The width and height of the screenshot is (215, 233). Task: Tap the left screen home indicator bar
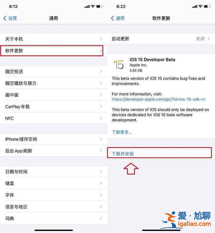(54, 230)
